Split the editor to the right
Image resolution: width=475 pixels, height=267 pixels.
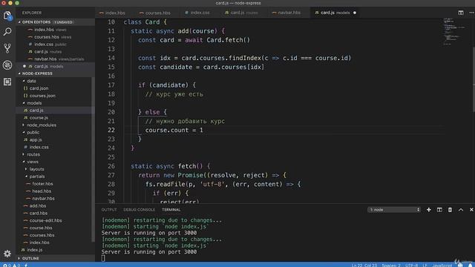coord(461,13)
